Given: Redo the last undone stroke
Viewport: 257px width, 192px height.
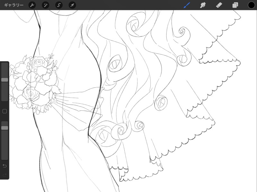Looking at the screenshot, I should coord(4,175).
